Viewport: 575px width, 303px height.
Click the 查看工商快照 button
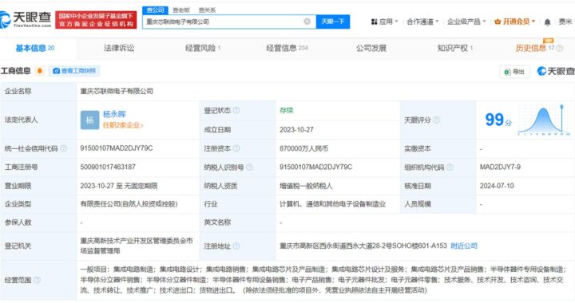coord(74,71)
